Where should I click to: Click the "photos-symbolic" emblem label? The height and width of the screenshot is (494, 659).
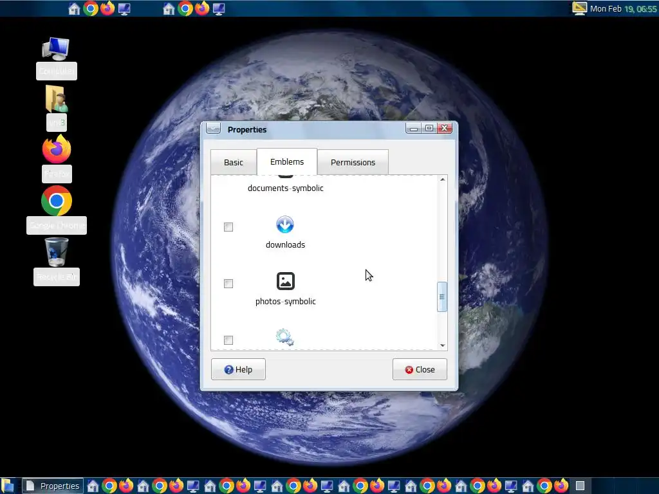click(285, 301)
